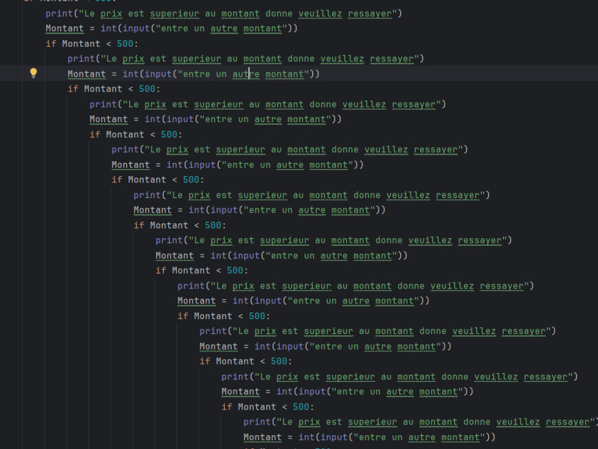Viewport: 598px width, 449px height.
Task: Click "500" in the if directly below highlighted line
Action: pos(147,89)
